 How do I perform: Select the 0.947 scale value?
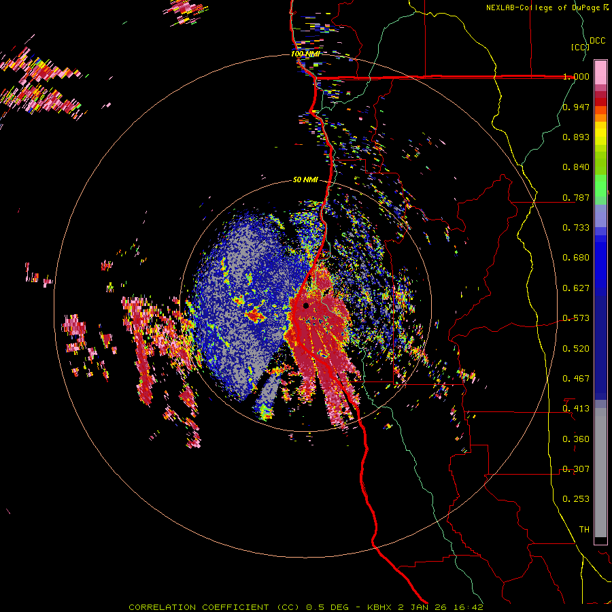576,107
